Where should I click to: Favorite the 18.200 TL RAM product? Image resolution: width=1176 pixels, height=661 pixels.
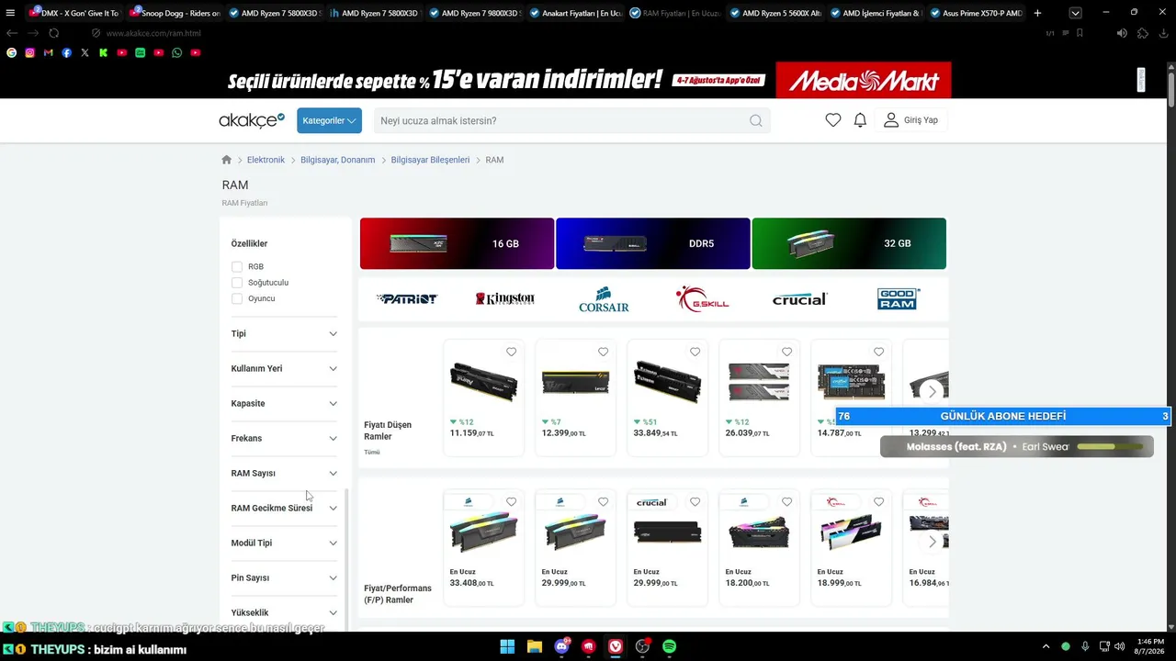pyautogui.click(x=787, y=502)
